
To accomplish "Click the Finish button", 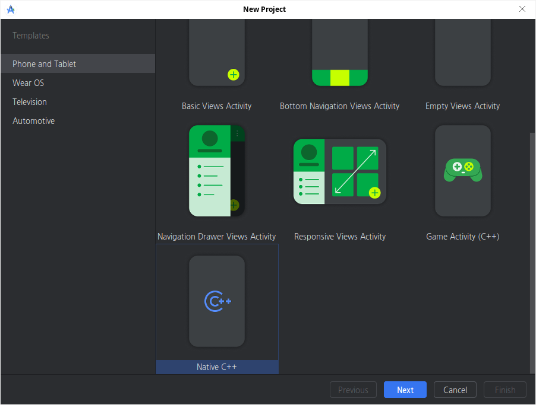I will [x=505, y=390].
